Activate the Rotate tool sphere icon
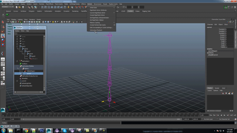The image size is (237, 133). coord(3,40)
